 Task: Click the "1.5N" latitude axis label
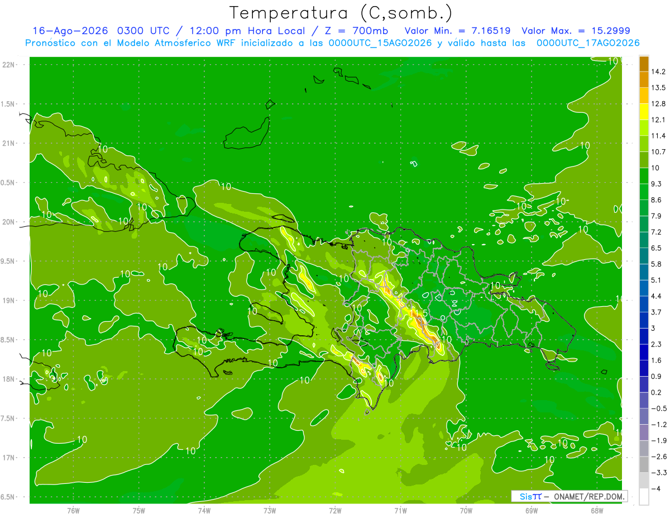[x=8, y=104]
